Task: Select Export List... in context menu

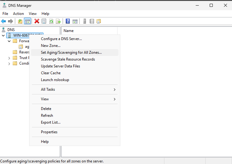Action: [75, 122]
